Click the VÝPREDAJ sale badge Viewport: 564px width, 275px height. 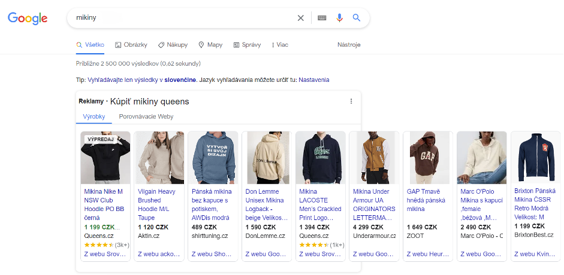[x=101, y=139]
